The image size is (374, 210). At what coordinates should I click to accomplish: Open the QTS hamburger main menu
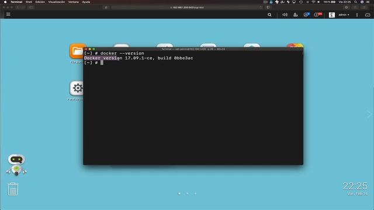tap(8, 14)
